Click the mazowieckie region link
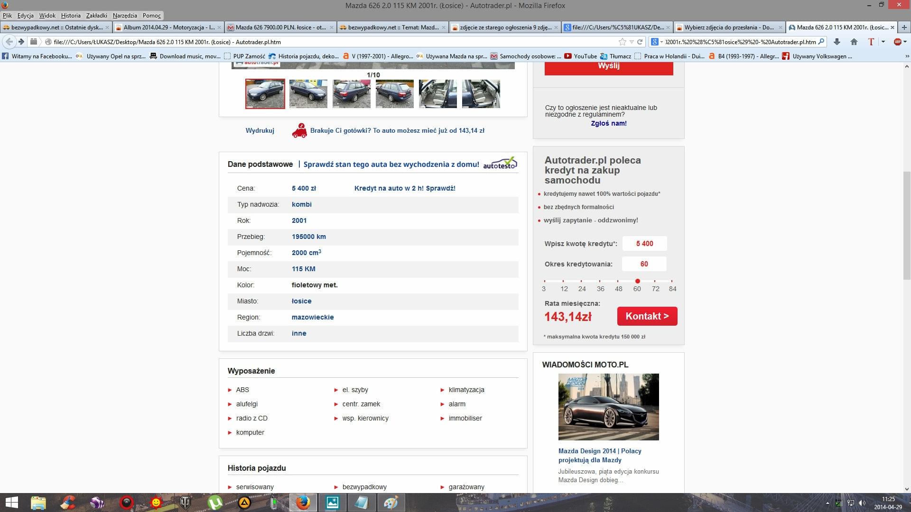This screenshot has height=512, width=911. [313, 317]
